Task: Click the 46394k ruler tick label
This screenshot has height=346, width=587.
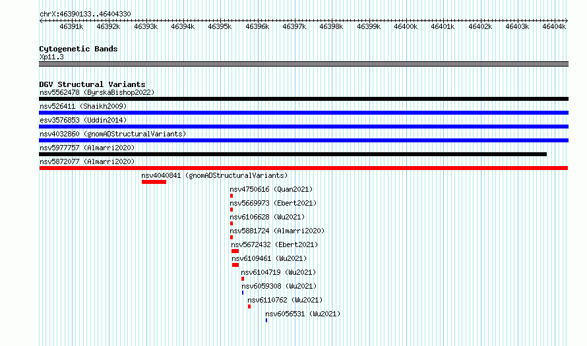Action: click(183, 26)
